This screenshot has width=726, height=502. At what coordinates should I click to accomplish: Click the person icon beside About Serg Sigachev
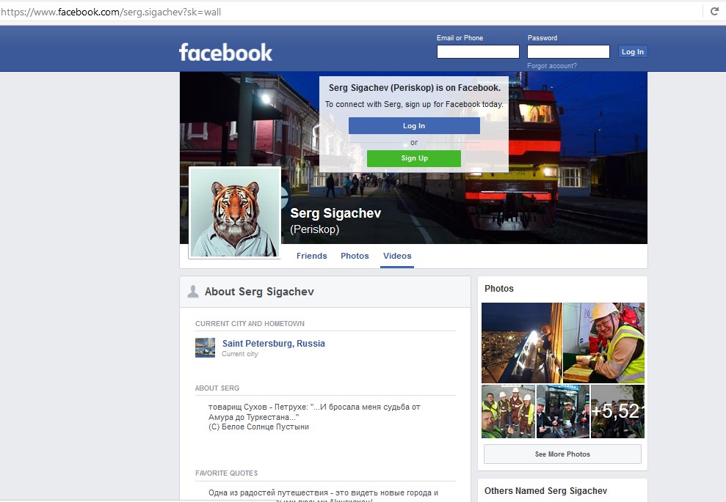tap(192, 291)
